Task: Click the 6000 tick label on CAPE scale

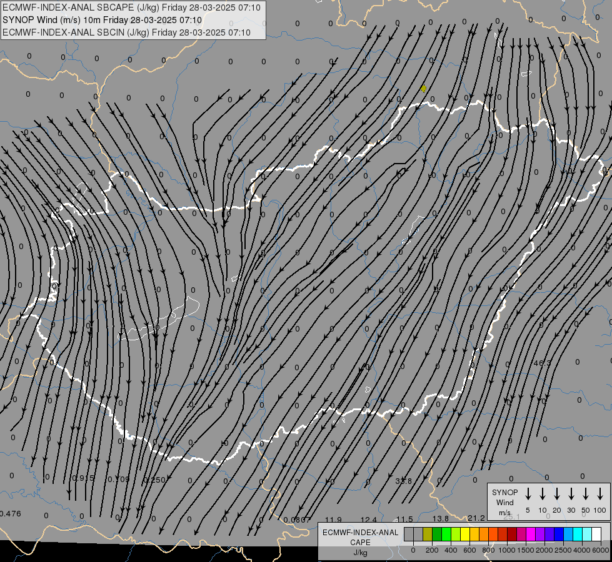Action: pos(601,550)
